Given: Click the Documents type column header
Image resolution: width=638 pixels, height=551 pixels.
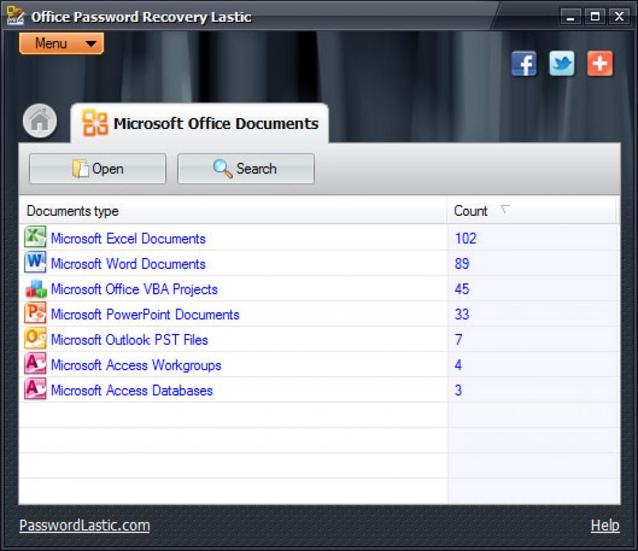Looking at the screenshot, I should pos(71,211).
